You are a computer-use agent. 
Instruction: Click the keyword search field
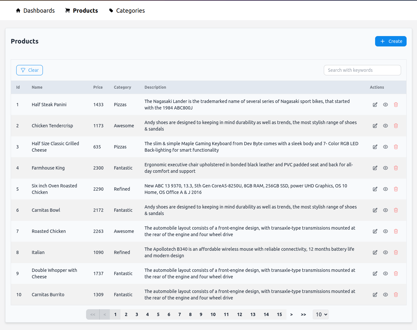[x=362, y=70]
